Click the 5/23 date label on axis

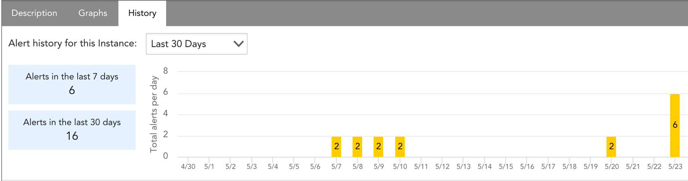[x=675, y=166]
